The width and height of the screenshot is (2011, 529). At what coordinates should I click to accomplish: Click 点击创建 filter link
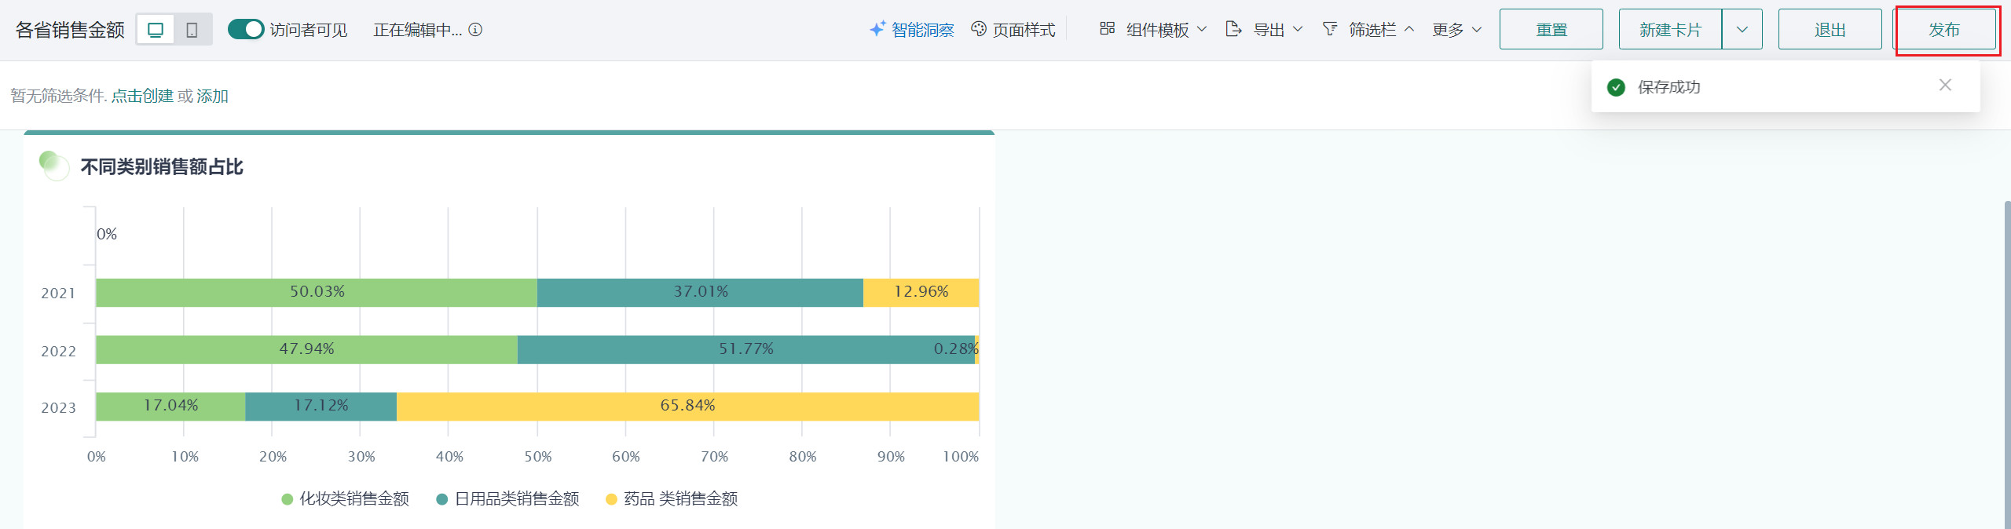142,96
